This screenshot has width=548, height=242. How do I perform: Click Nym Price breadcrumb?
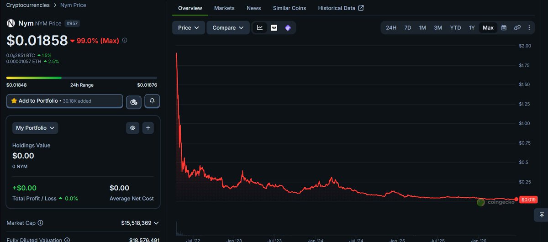coord(73,5)
